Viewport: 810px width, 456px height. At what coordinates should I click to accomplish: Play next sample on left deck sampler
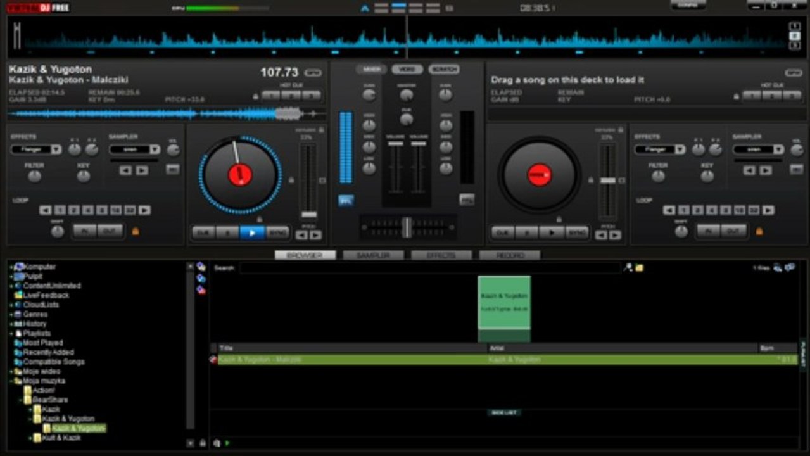click(142, 170)
